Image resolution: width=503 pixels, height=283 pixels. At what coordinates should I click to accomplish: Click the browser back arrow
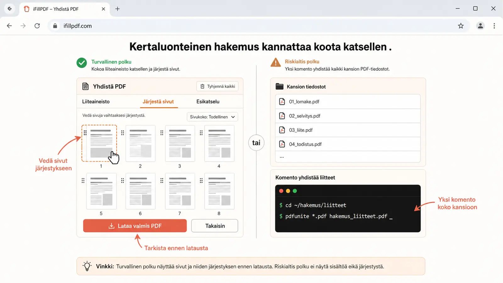coord(9,26)
